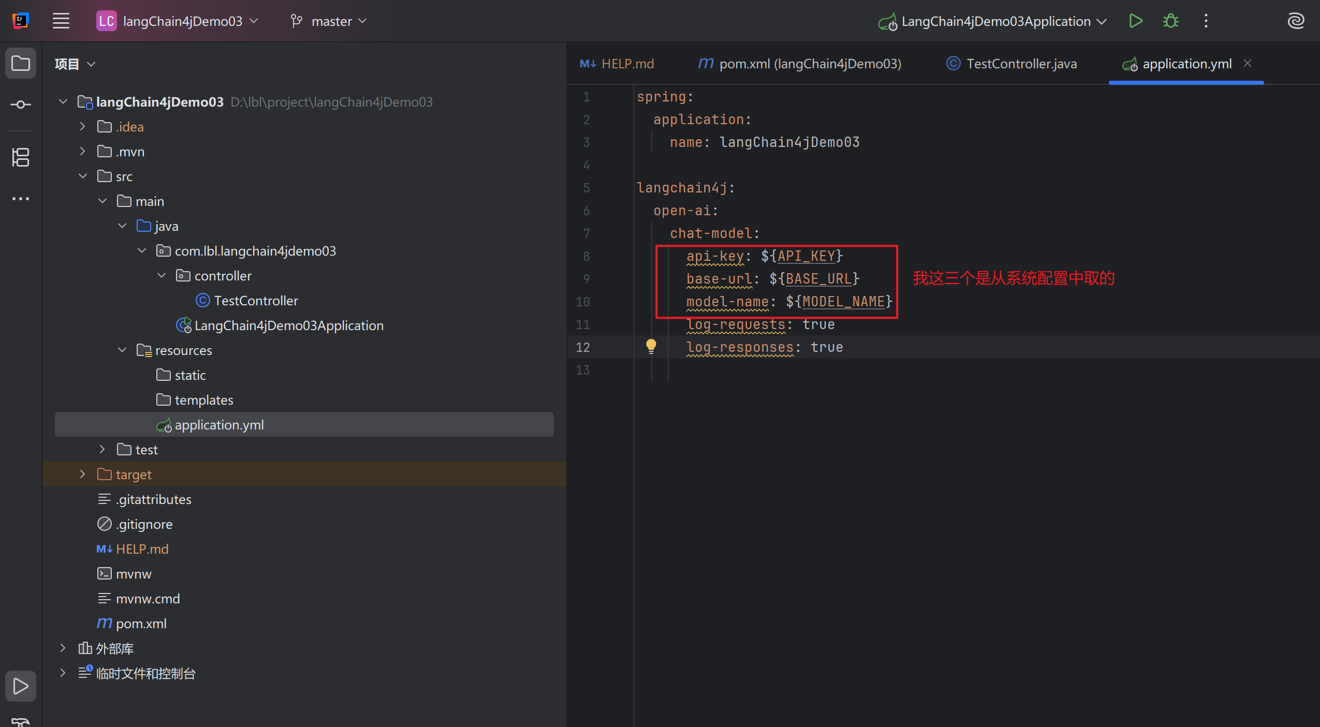Image resolution: width=1320 pixels, height=727 pixels.
Task: Close the application.yml tab
Action: (x=1248, y=63)
